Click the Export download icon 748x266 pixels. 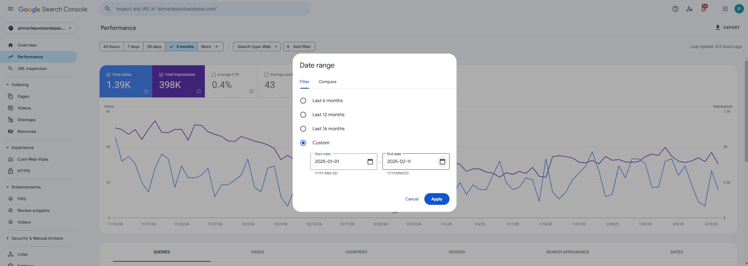point(718,28)
